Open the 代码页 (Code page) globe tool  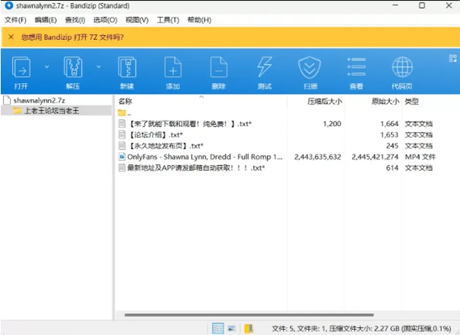click(x=402, y=67)
